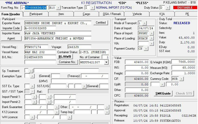This screenshot has width=198, height=124.
Task: Click lookup arrow beside Place of Import
Action: [x=152, y=33]
